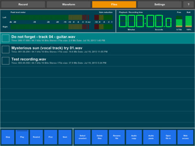Screen dimensions: 195x146
Task: Click the Left channel peak level meter
Action: click(50, 17)
